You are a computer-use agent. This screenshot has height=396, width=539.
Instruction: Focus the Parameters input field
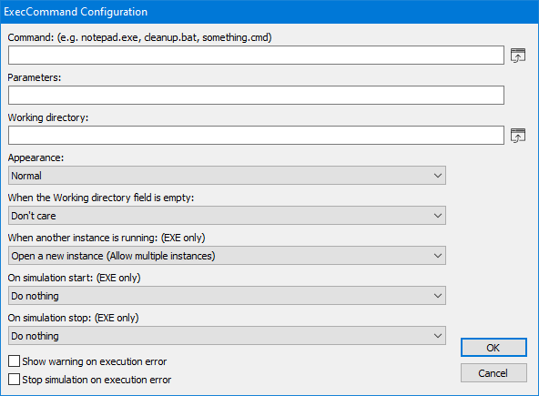[256, 96]
